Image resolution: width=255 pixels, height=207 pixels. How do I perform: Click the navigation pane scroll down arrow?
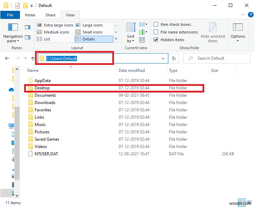click(x=17, y=195)
